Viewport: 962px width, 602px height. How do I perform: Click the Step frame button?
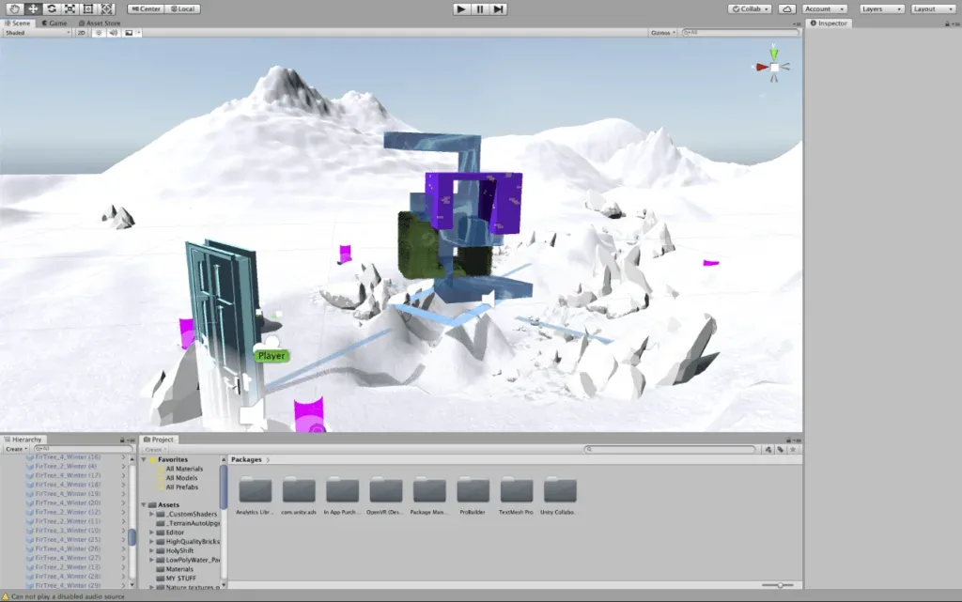point(498,9)
